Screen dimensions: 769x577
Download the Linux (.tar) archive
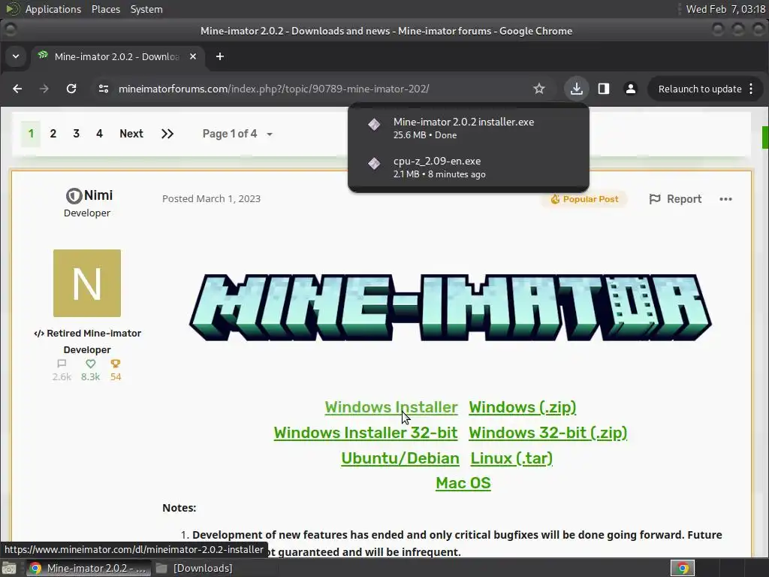(511, 458)
